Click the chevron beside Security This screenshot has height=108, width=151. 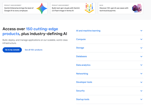click(141, 91)
